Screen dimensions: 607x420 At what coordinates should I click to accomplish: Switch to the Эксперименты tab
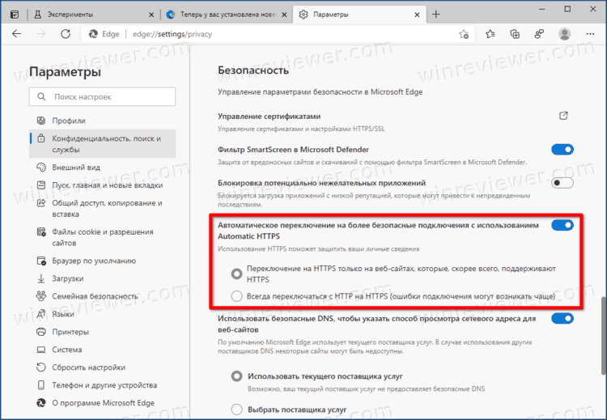(93, 15)
